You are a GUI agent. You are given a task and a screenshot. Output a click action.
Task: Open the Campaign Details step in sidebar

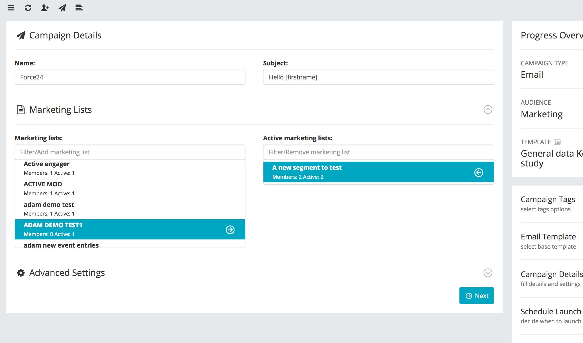pos(552,278)
